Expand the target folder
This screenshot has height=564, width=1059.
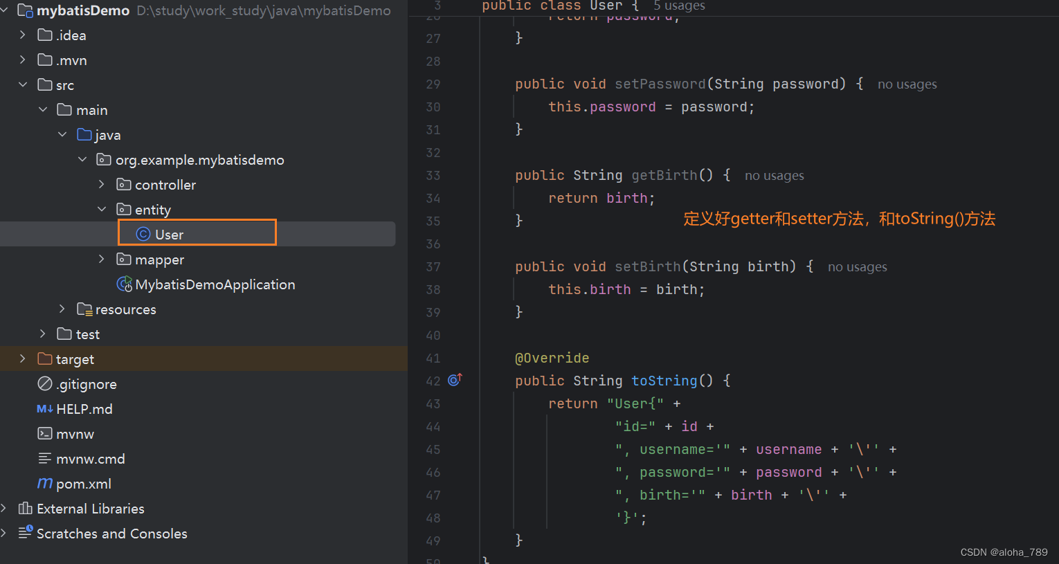click(23, 358)
